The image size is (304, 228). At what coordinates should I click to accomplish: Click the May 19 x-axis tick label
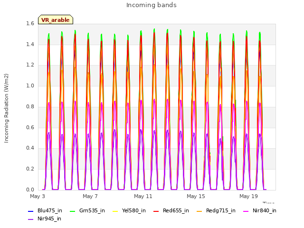[x=248, y=196]
